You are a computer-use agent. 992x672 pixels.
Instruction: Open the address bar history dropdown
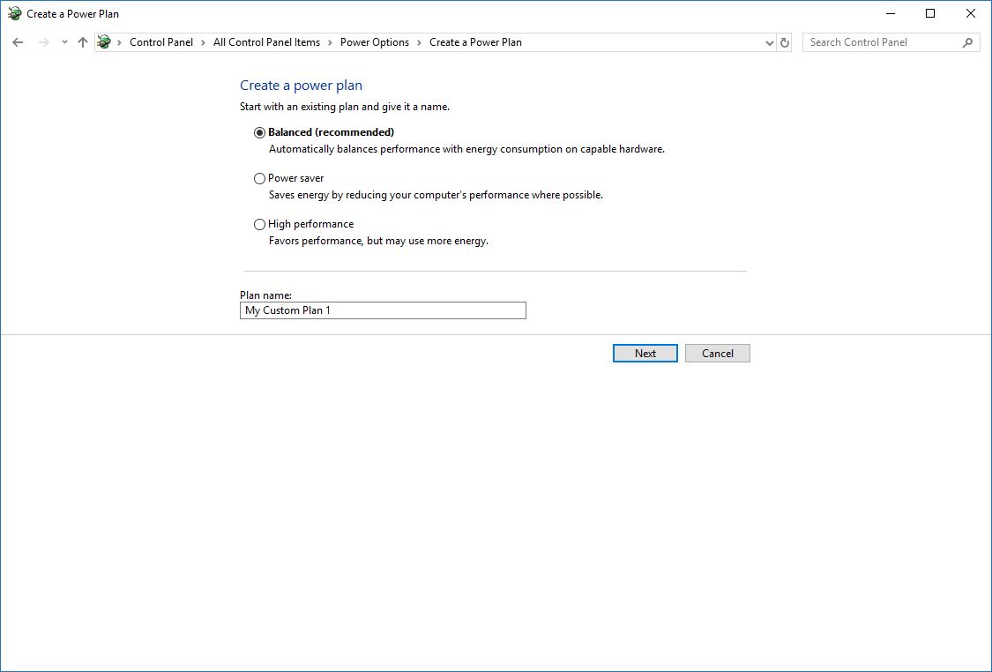[768, 41]
